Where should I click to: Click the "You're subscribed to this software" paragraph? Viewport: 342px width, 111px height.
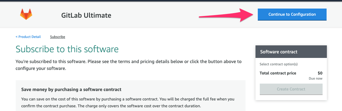coord(128,65)
